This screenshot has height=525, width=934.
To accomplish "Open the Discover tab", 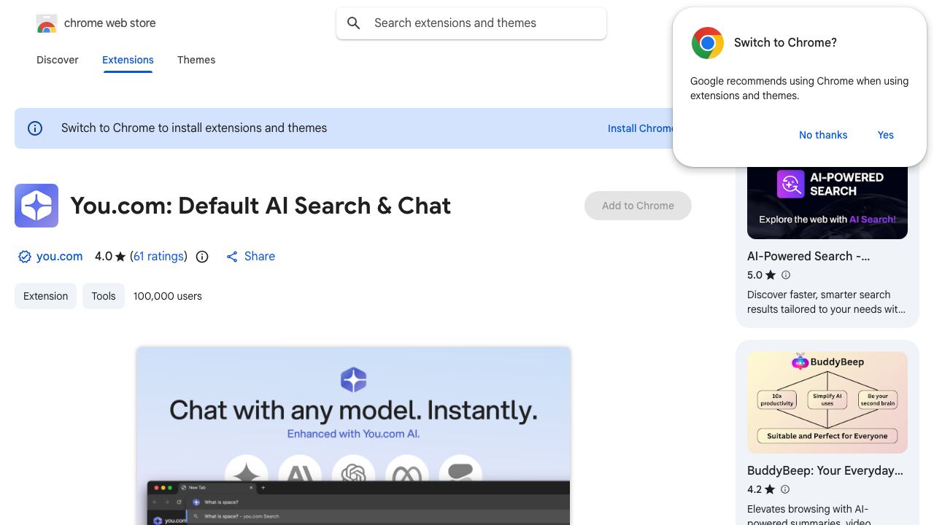I will point(58,60).
